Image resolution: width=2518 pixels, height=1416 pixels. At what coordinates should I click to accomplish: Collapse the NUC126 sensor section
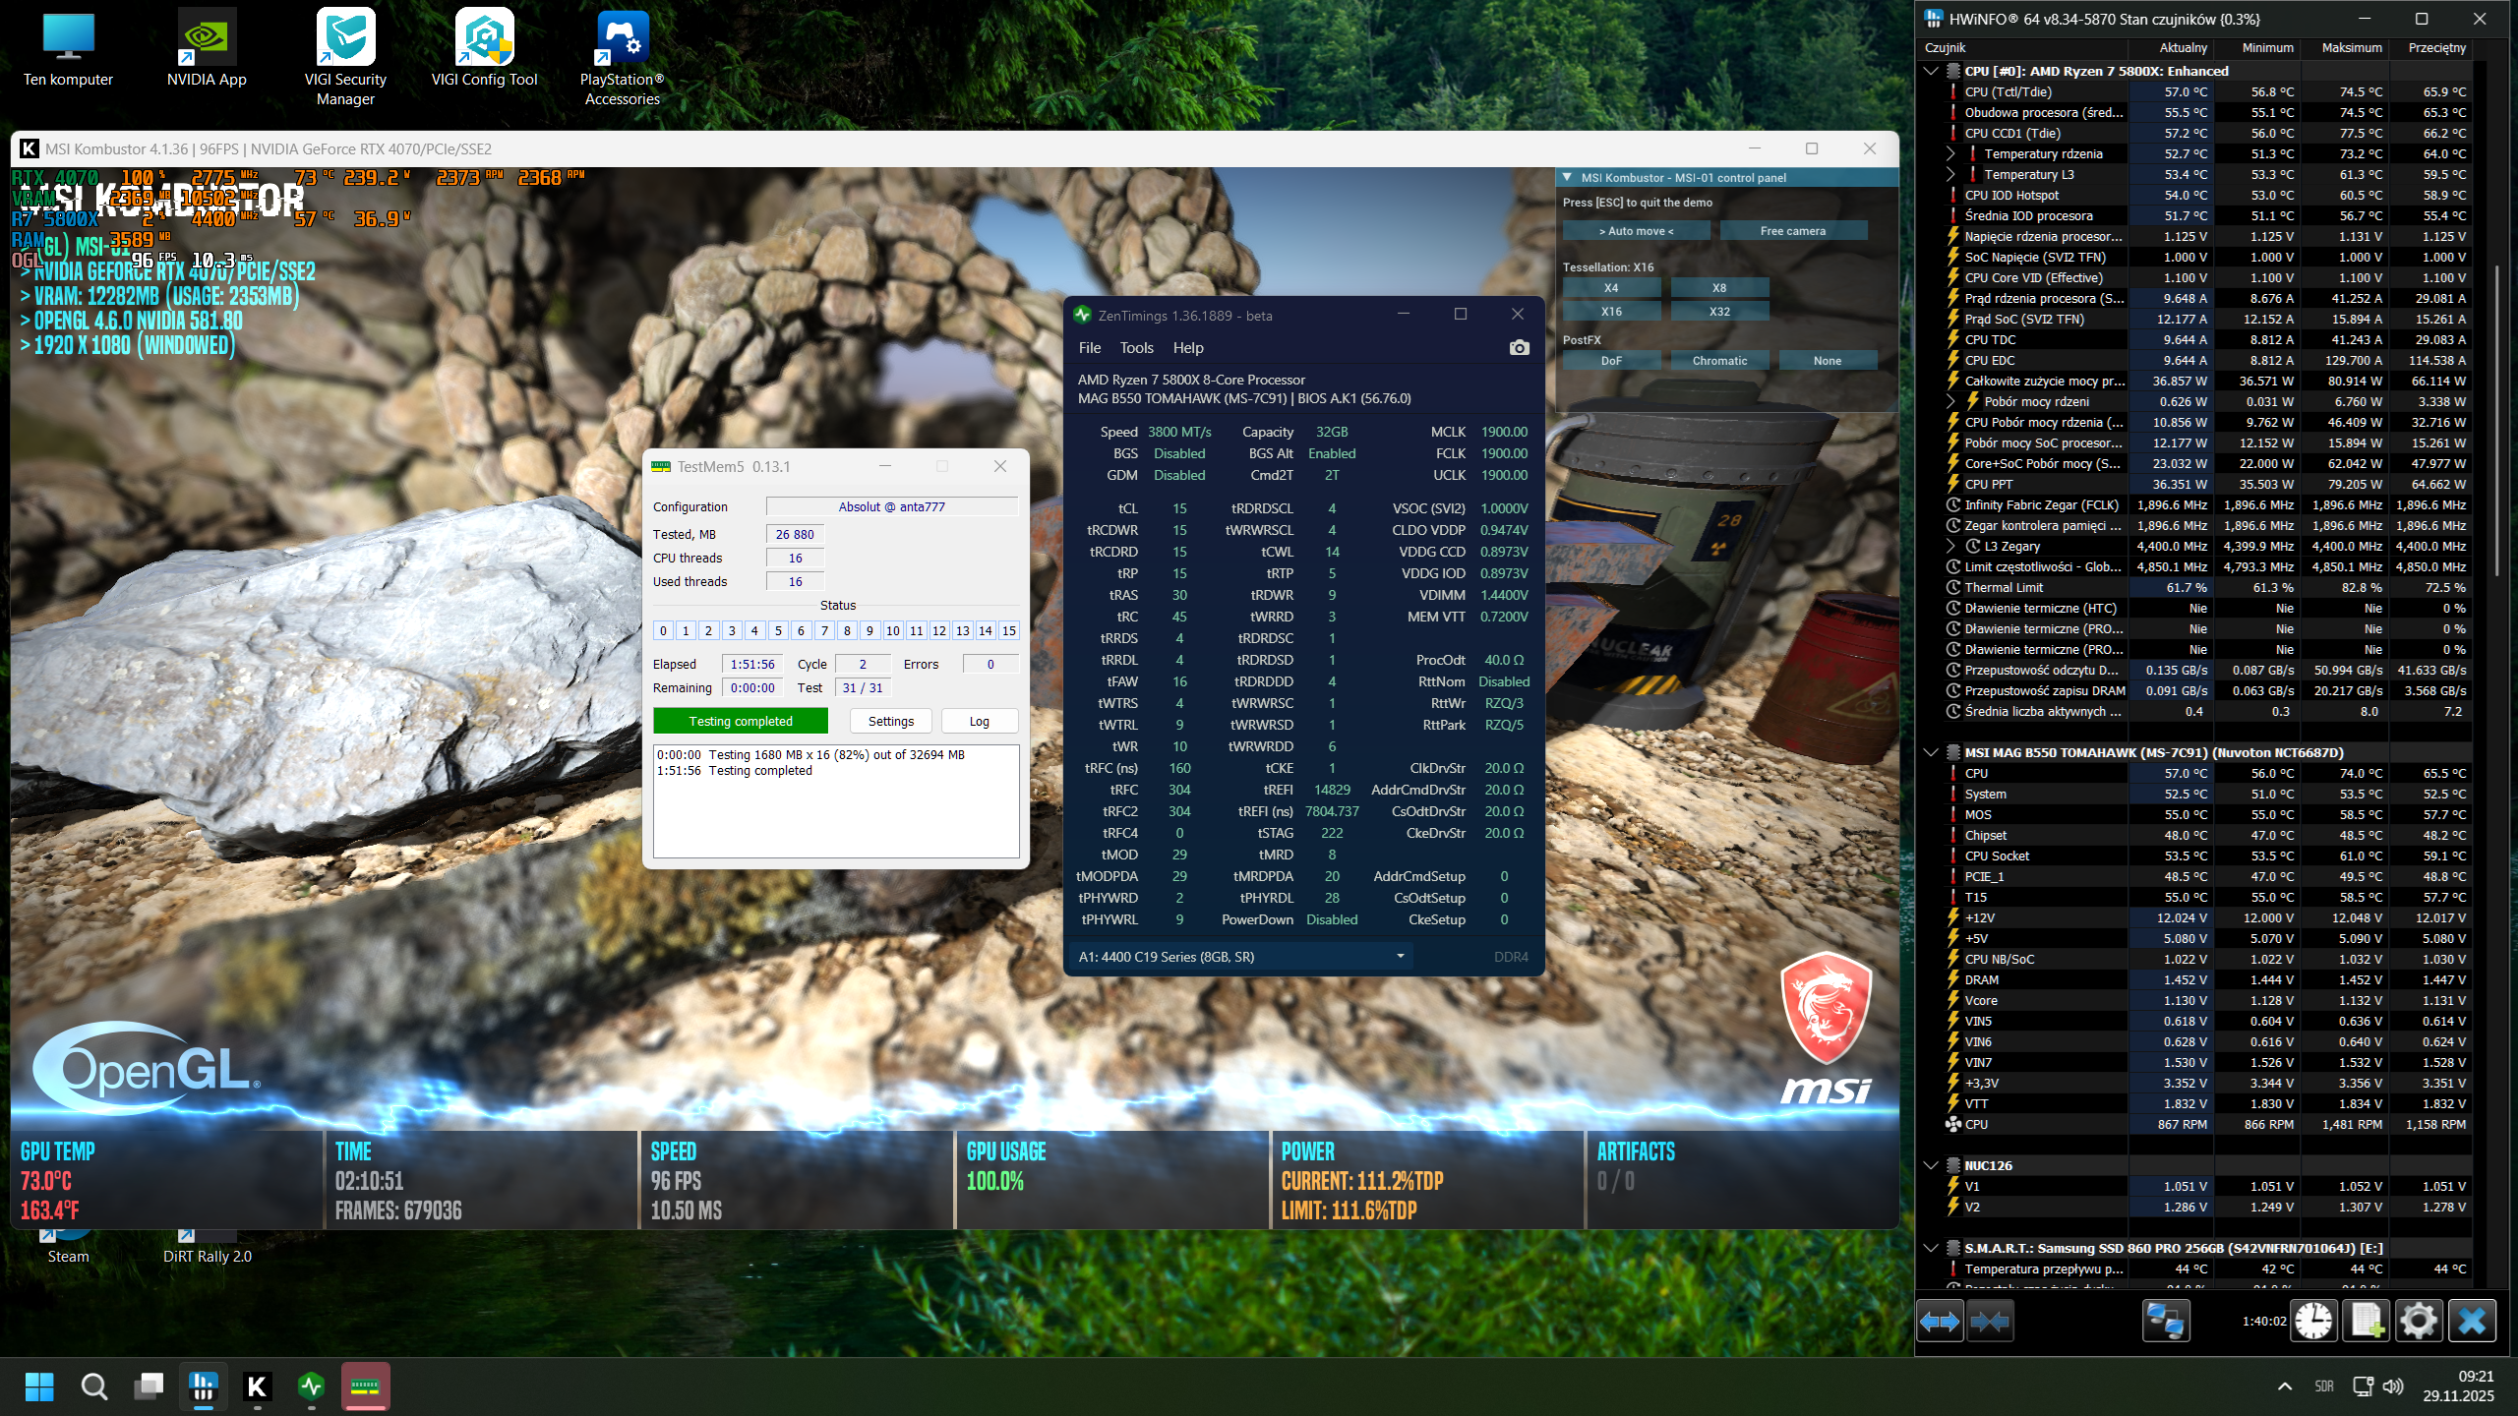coord(1930,1165)
